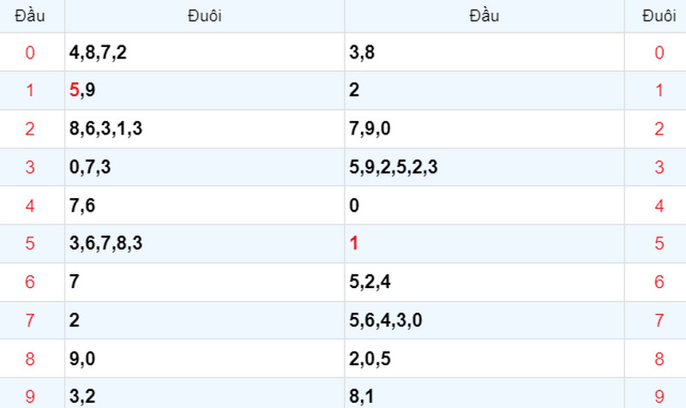Image resolution: width=686 pixels, height=408 pixels.
Task: Click the red tail number 9 at right
Action: click(x=659, y=397)
